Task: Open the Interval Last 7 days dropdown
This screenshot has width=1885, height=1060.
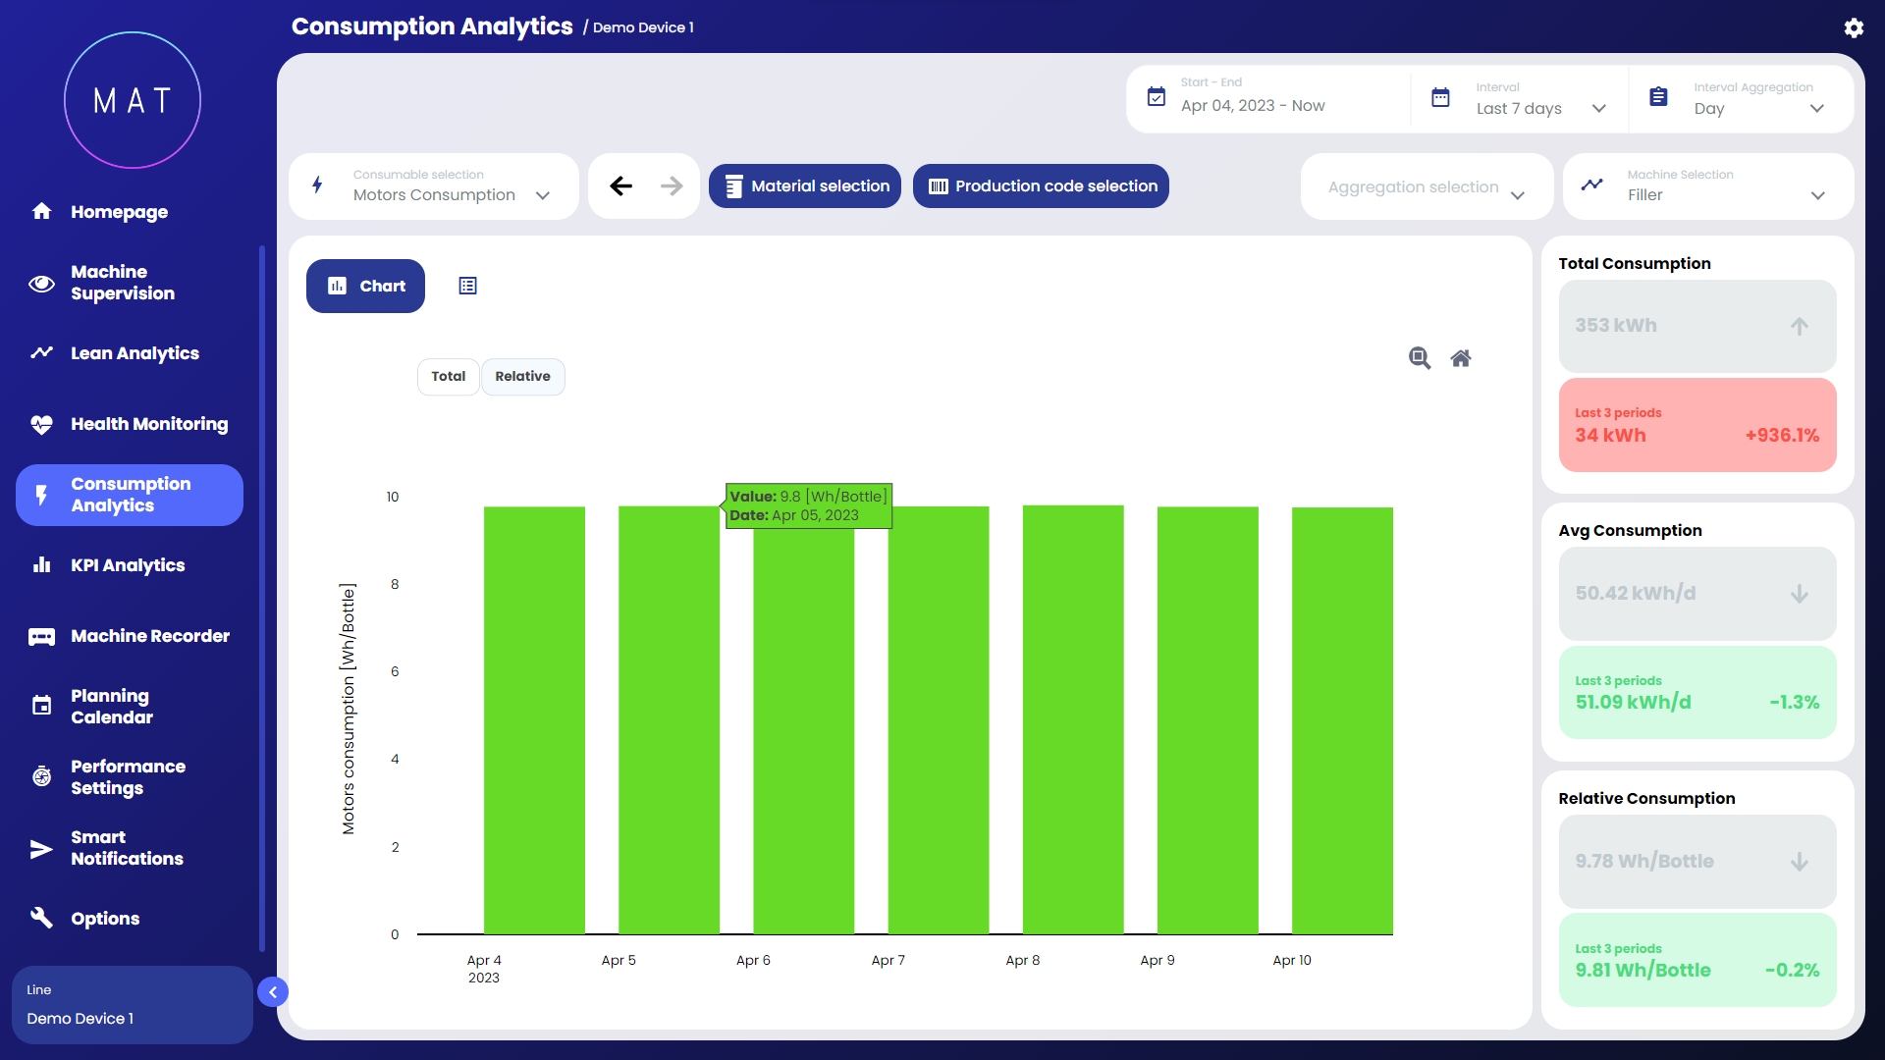Action: (1539, 108)
